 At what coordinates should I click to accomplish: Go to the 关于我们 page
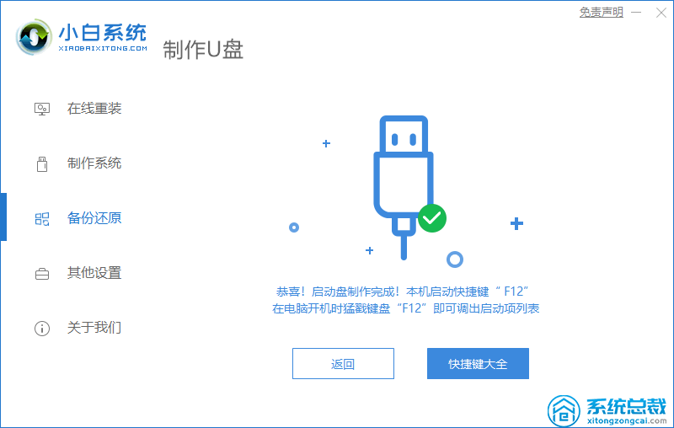[94, 328]
